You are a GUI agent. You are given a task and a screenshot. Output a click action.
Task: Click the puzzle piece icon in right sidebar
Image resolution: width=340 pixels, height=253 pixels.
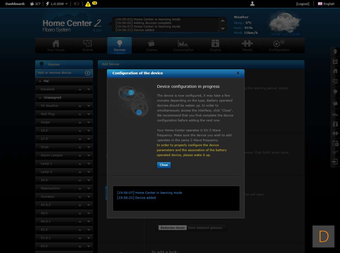tap(335, 133)
